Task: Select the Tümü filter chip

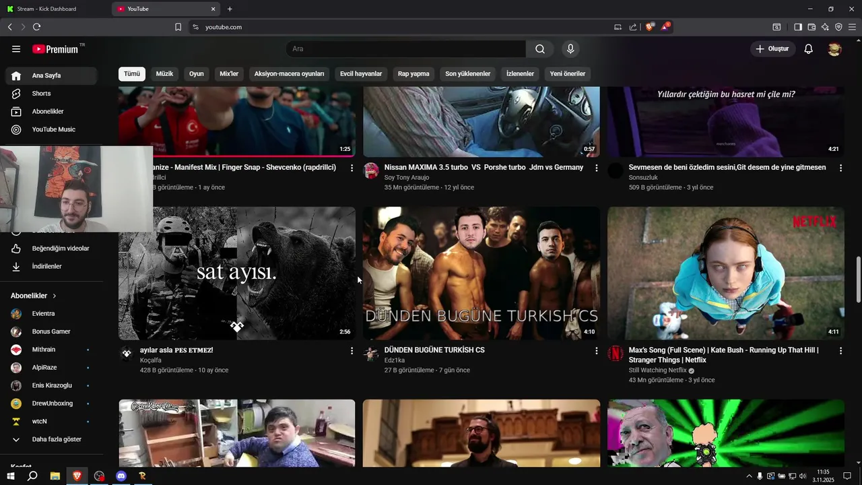Action: coord(132,74)
